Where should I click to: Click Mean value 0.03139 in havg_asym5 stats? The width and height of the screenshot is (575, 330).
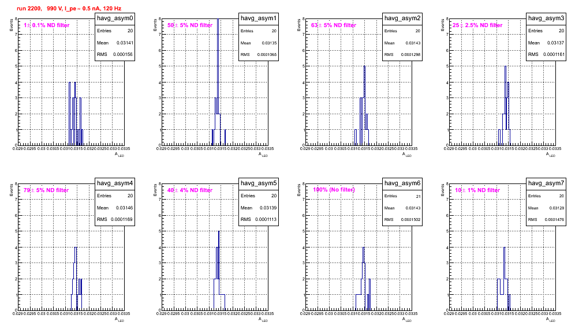pyautogui.click(x=268, y=208)
